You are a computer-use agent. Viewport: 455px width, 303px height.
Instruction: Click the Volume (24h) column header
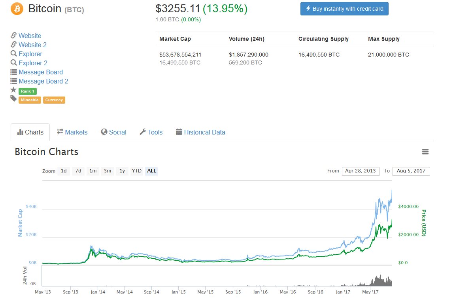246,39
